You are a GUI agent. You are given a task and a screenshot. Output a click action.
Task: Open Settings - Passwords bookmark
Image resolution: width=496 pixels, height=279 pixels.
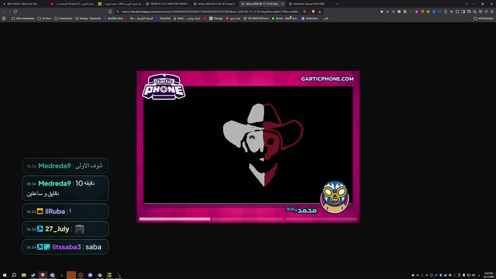[x=88, y=18]
